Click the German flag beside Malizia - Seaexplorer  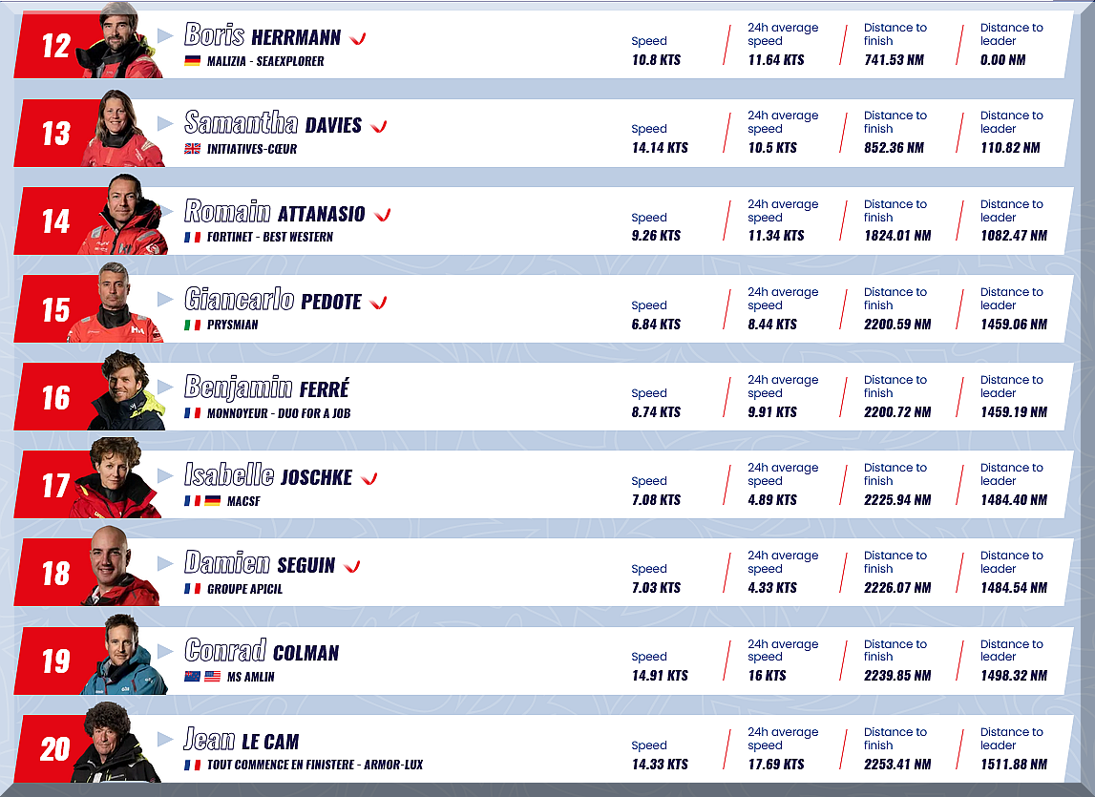tap(193, 61)
